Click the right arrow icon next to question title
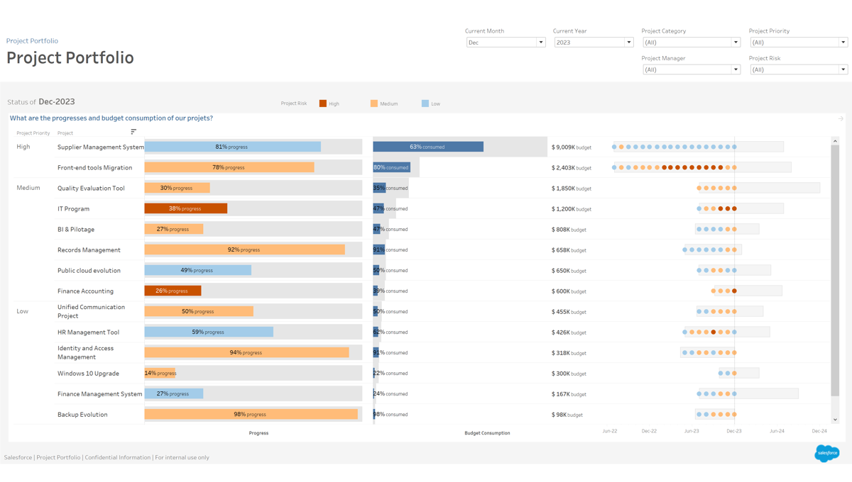This screenshot has height=482, width=852. coord(841,119)
